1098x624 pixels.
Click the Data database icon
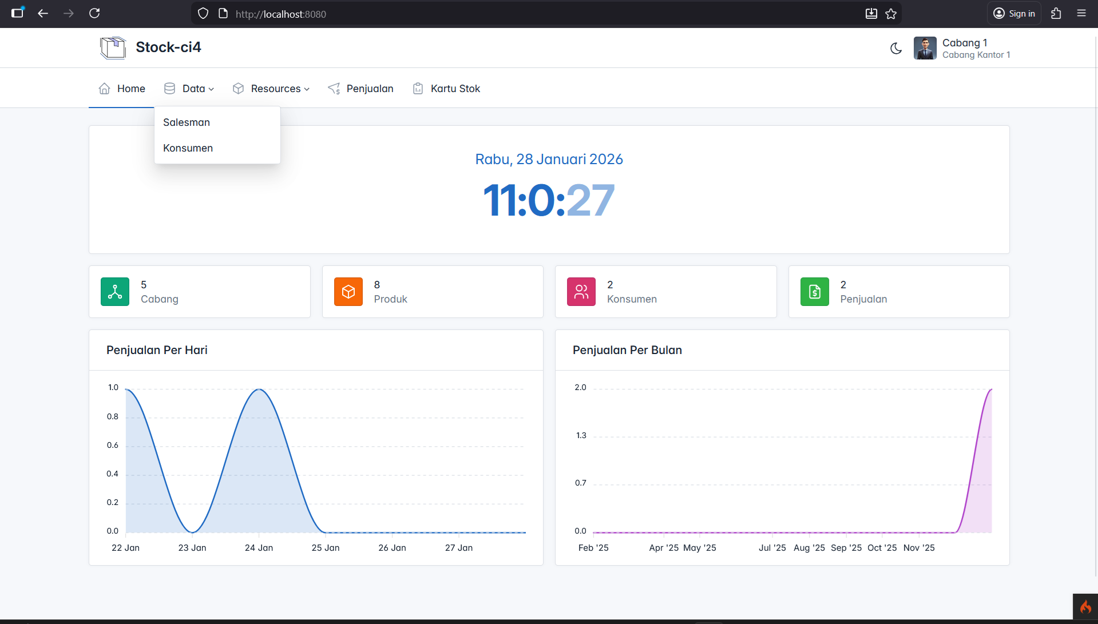point(169,89)
